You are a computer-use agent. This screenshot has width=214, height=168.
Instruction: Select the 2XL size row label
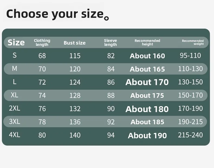tap(15, 108)
